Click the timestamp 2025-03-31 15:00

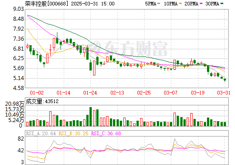tap(93, 4)
